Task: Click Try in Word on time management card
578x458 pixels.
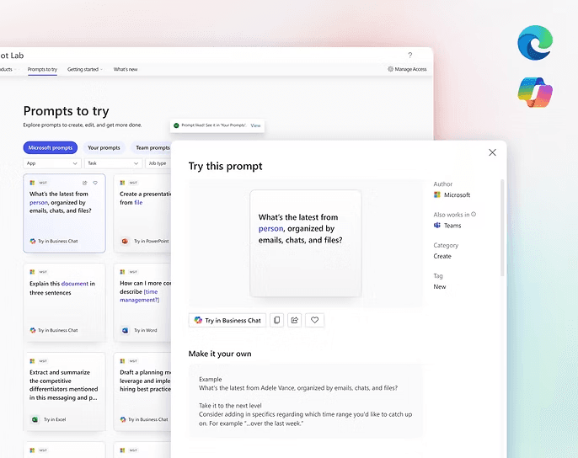Action: click(x=145, y=330)
